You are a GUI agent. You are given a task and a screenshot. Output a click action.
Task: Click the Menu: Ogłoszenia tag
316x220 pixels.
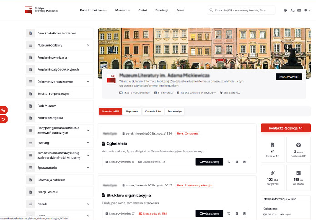[x=188, y=134]
